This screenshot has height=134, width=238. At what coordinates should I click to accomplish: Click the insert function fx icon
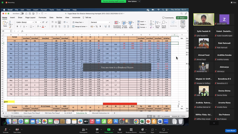22,31
